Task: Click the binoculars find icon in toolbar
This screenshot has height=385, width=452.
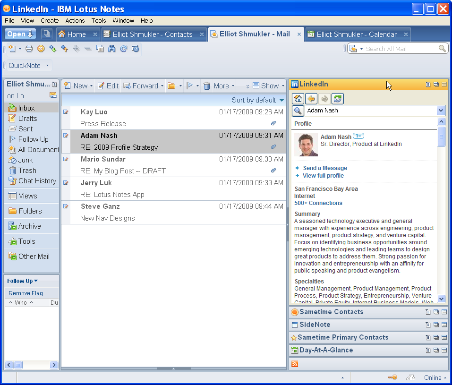Action: coord(112,49)
